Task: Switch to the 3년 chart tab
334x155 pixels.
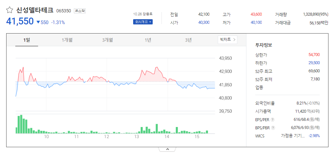Action: [188, 40]
